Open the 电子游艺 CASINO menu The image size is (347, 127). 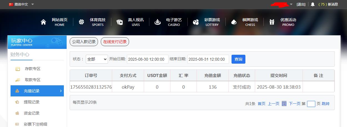click(x=174, y=22)
